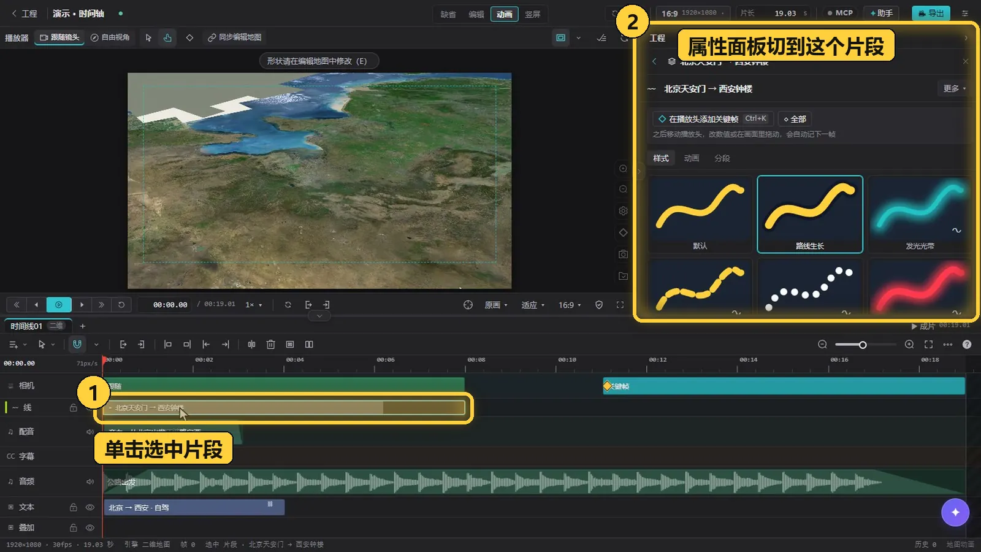Click the diamond keyframe icon in player toolbar
The width and height of the screenshot is (981, 552).
[x=189, y=38]
